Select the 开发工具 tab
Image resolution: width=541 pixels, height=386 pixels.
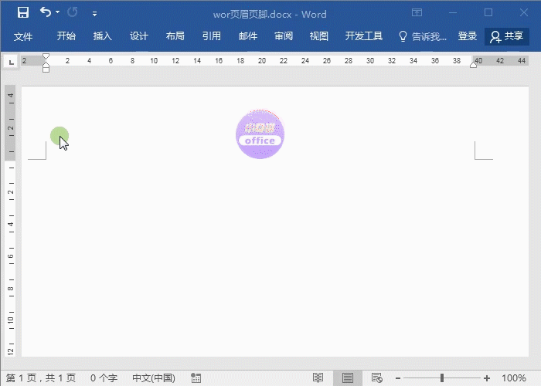[x=364, y=36]
